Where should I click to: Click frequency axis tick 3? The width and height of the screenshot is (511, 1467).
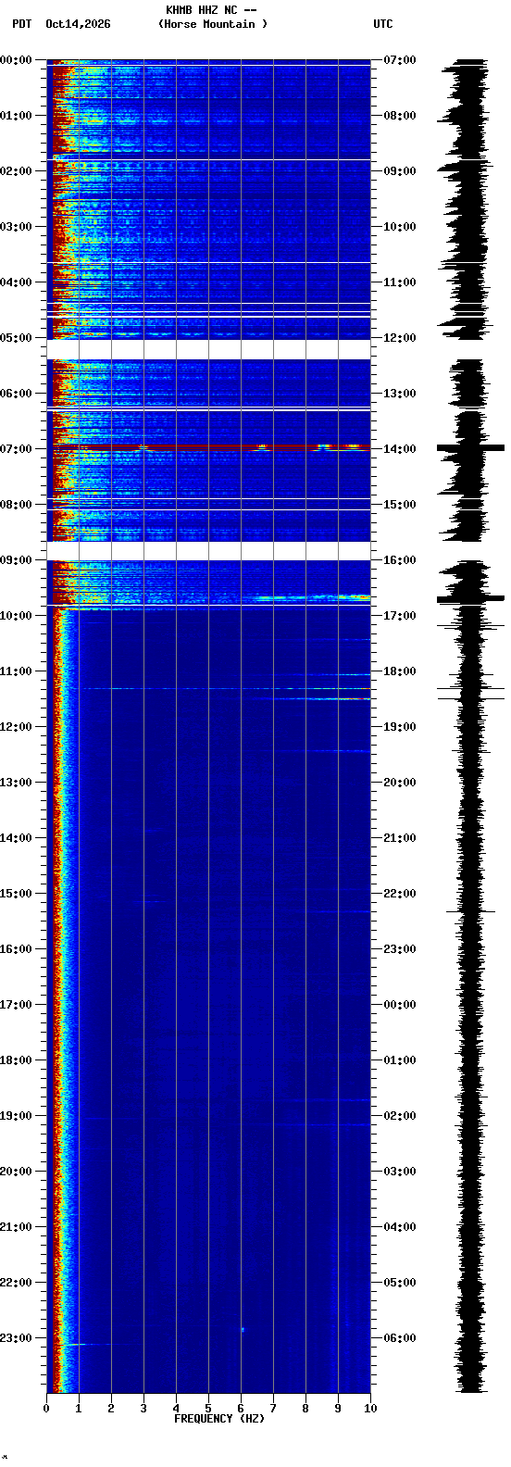tap(143, 1409)
